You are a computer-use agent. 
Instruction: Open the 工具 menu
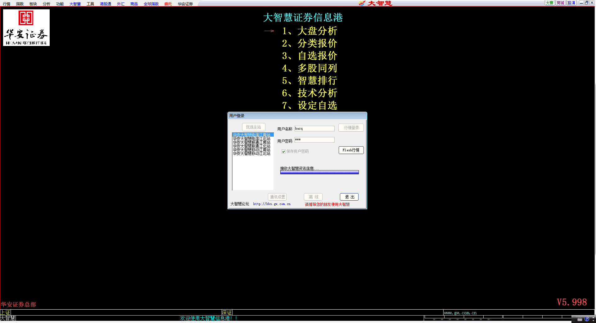pos(90,4)
